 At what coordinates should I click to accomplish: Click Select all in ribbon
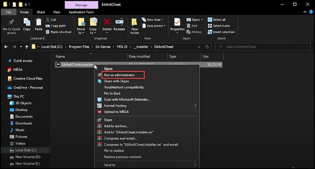tap(219, 19)
